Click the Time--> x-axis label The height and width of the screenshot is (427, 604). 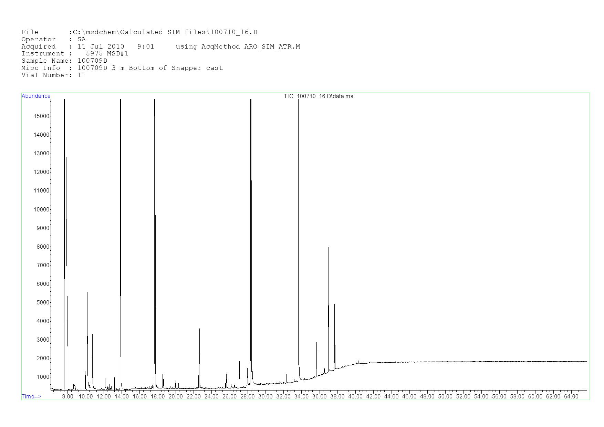pyautogui.click(x=31, y=396)
